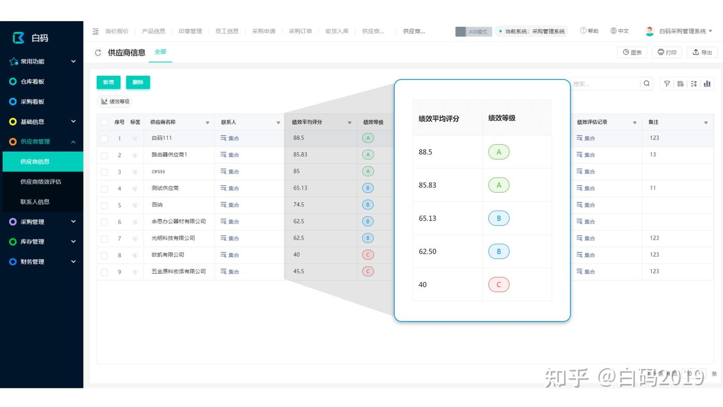
Task: Switch to the 全部 tab
Action: pos(161,52)
